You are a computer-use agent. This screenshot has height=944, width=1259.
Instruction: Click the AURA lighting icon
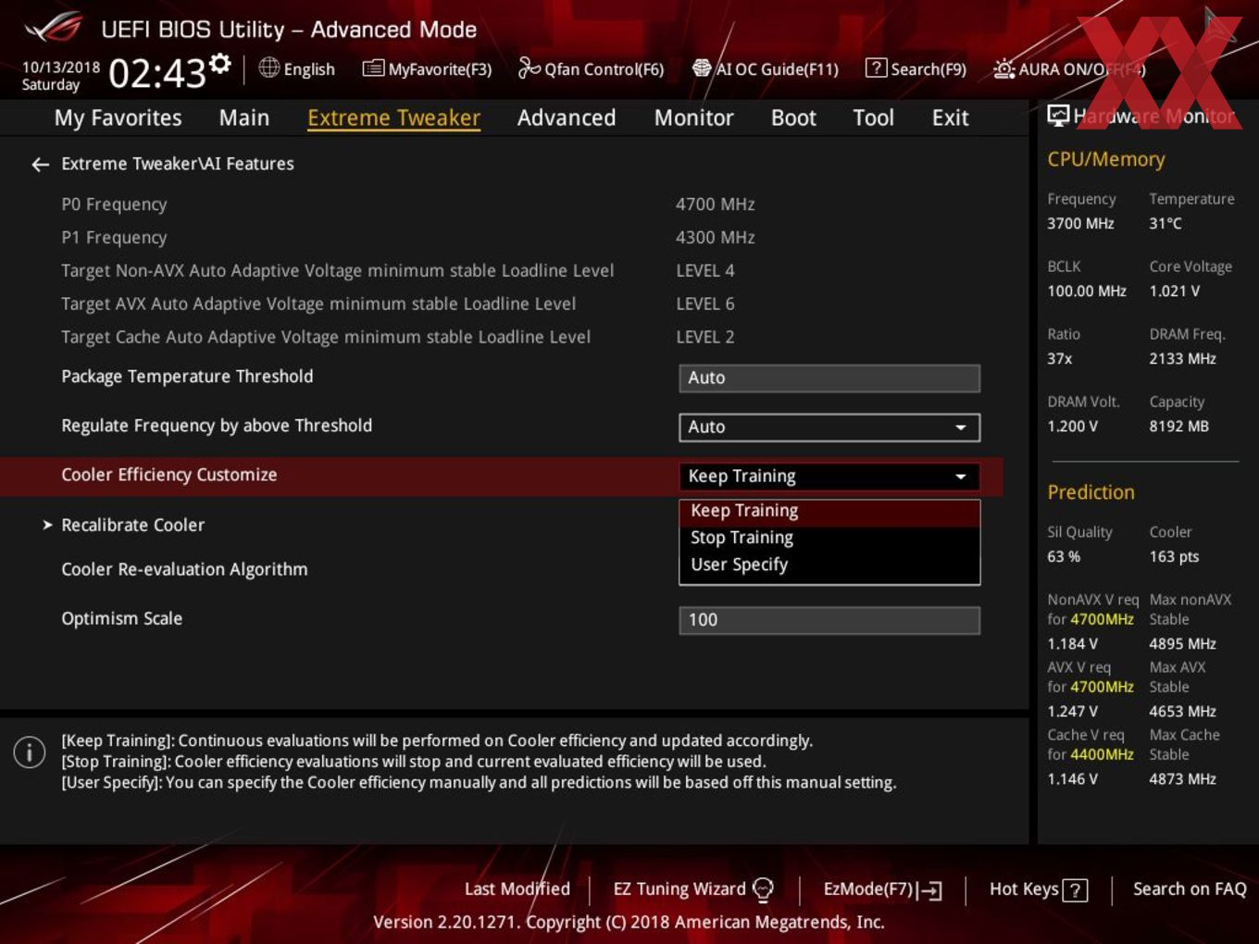tap(1003, 69)
